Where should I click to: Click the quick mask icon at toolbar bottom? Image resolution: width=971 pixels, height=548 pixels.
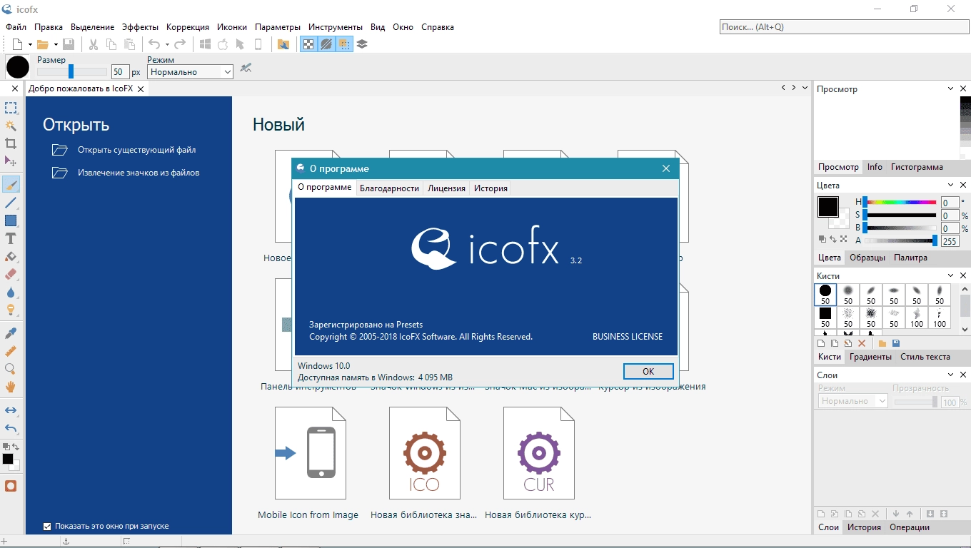pyautogui.click(x=11, y=486)
